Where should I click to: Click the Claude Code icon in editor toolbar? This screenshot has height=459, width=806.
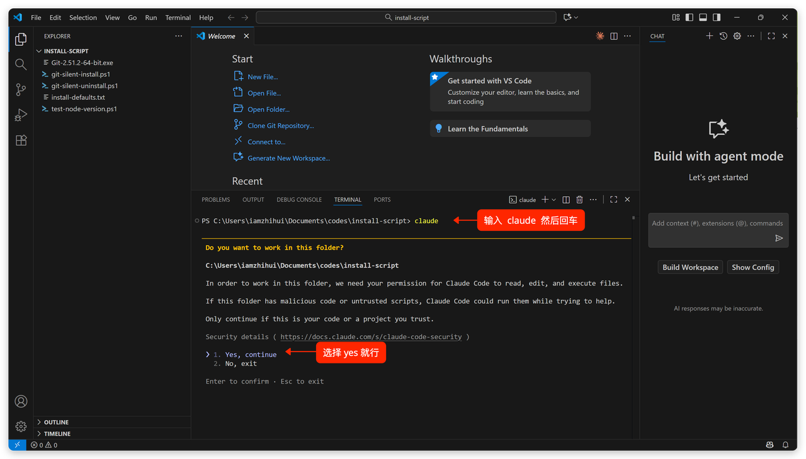point(600,36)
